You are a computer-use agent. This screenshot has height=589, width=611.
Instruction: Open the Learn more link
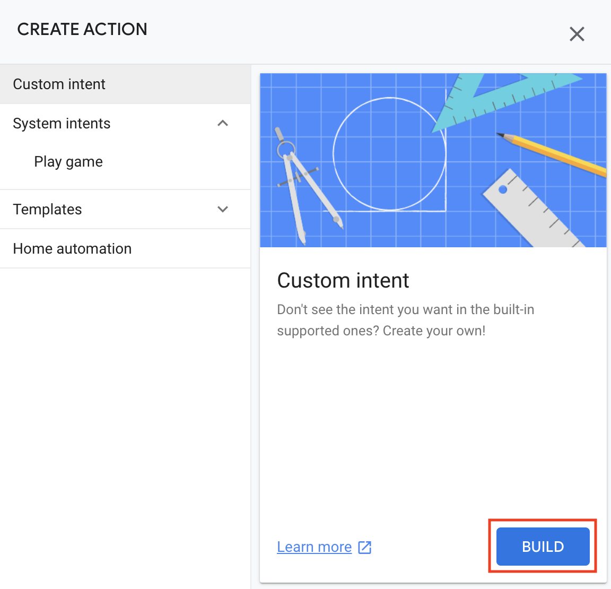click(314, 547)
